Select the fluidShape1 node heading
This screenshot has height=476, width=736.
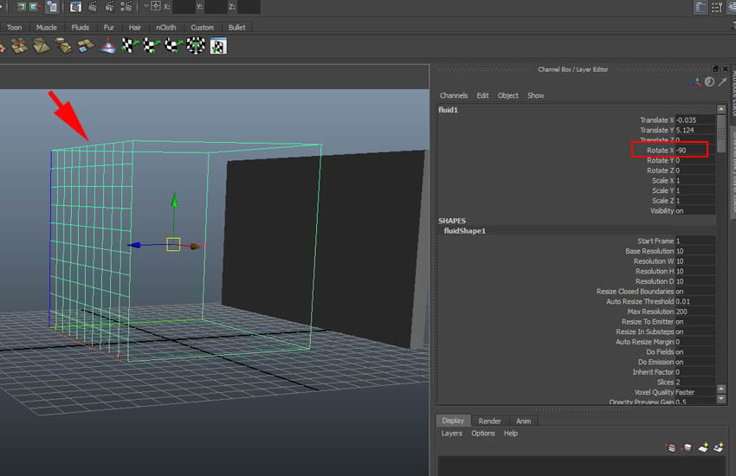(465, 231)
